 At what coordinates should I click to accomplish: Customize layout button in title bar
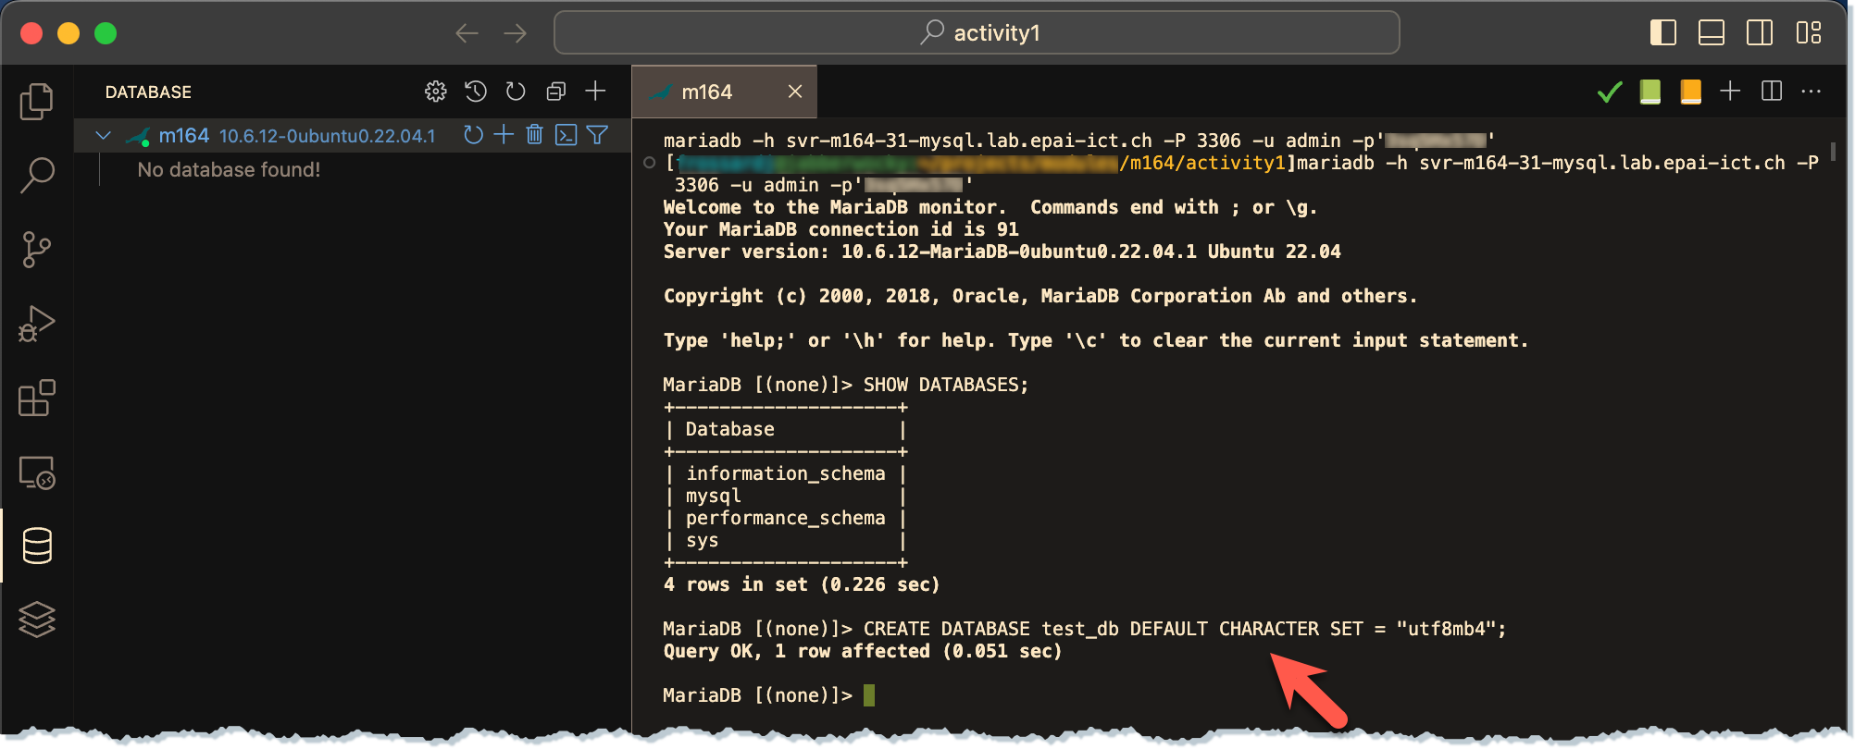tap(1809, 32)
